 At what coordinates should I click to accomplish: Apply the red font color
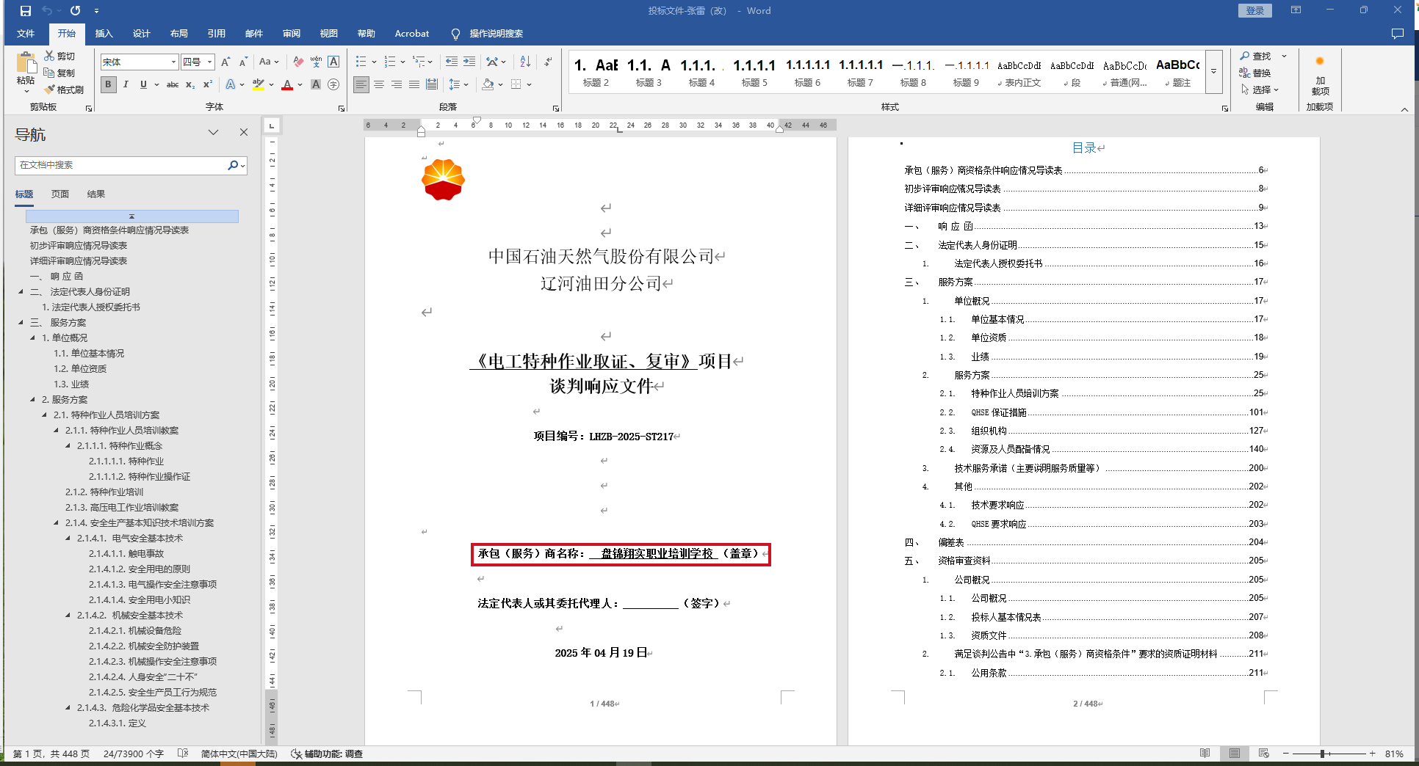[287, 84]
